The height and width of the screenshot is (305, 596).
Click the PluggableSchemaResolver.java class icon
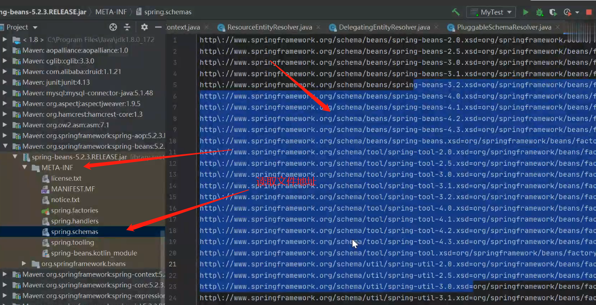pyautogui.click(x=450, y=28)
